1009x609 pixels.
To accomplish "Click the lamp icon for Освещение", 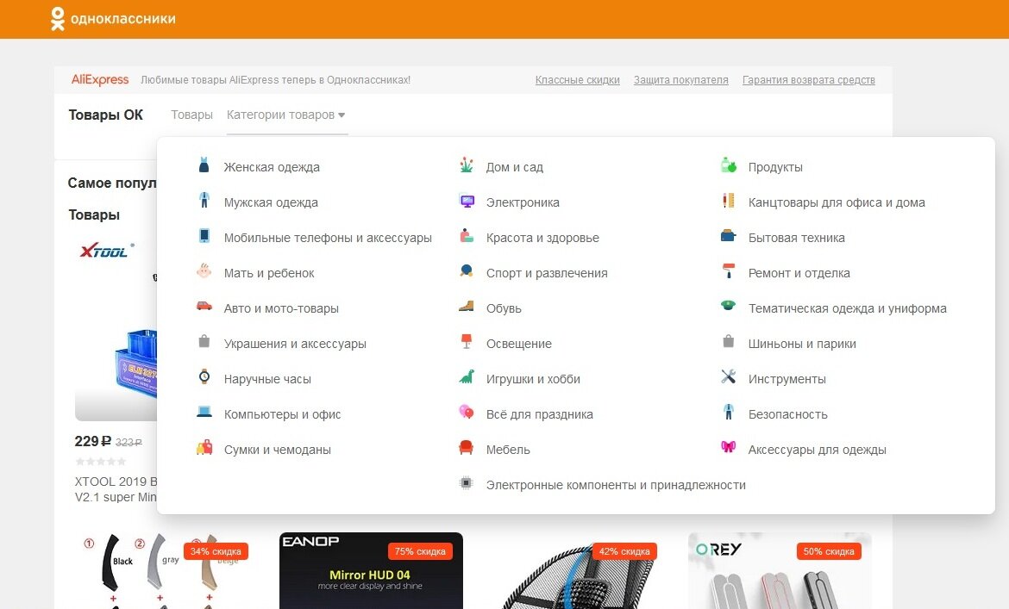I will (467, 341).
